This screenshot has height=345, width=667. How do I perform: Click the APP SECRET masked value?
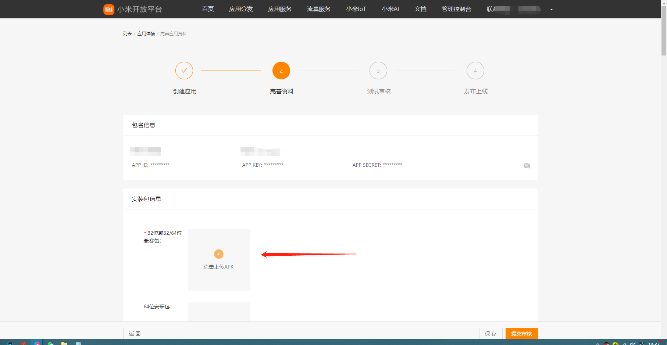[x=392, y=165]
